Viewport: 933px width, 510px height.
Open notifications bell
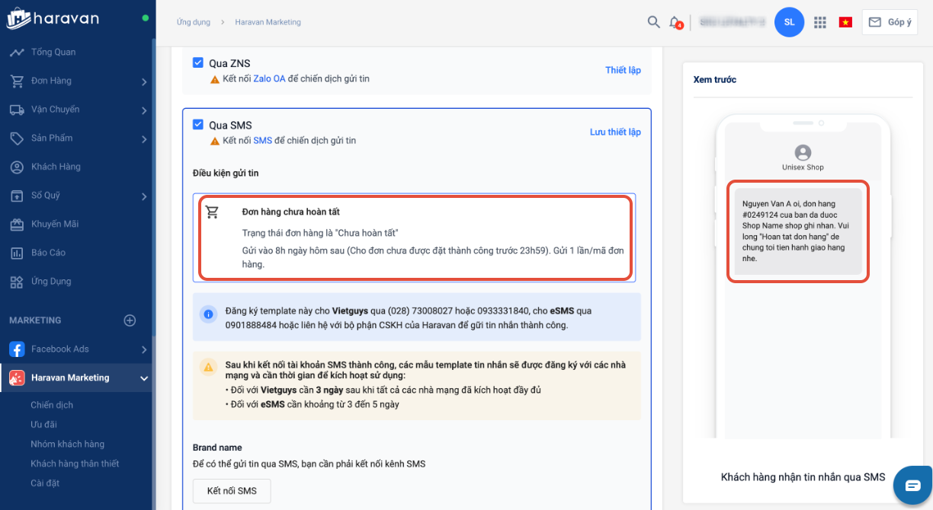pyautogui.click(x=675, y=22)
